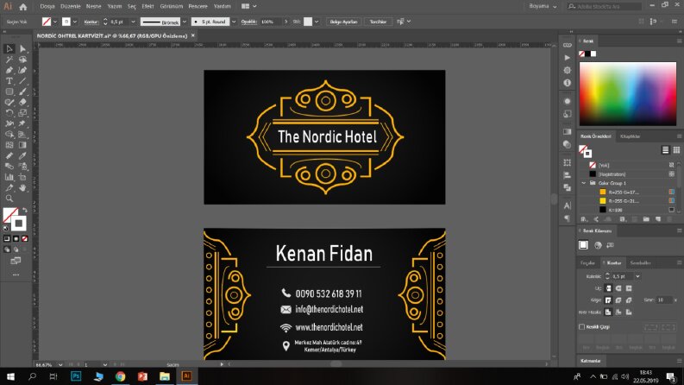Switch to the Semboller tab
Image resolution: width=684 pixels, height=385 pixels.
[640, 262]
